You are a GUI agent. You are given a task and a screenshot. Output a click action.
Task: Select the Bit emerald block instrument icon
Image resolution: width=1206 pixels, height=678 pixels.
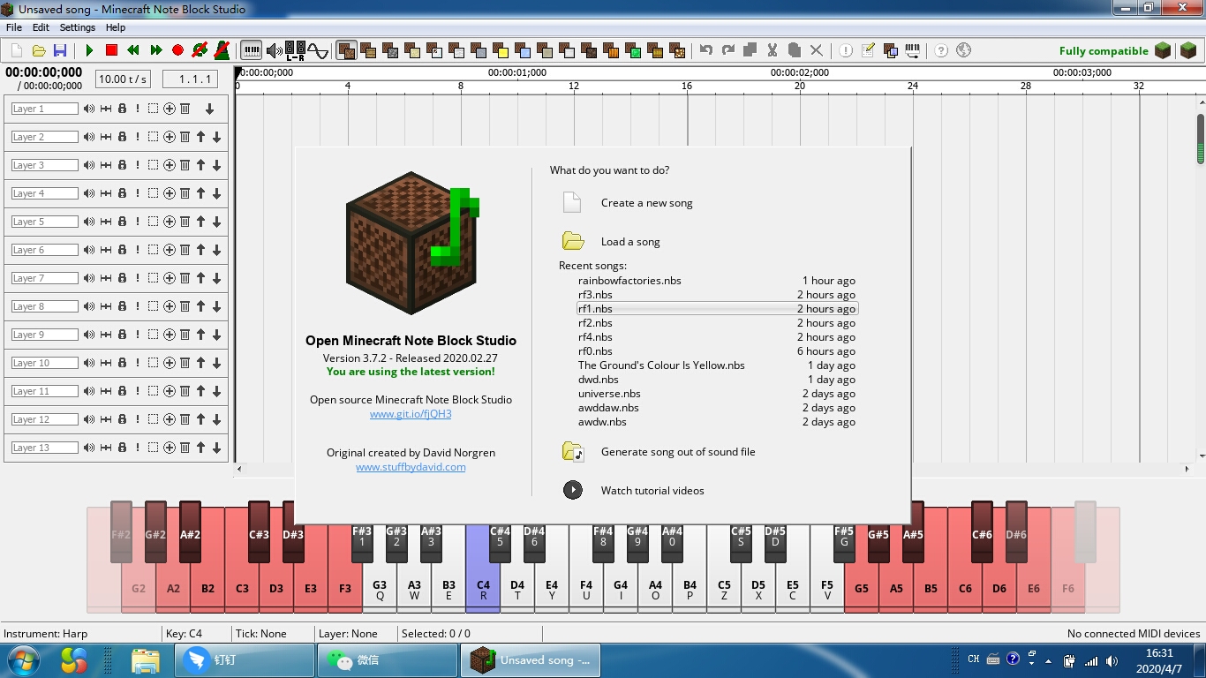633,50
